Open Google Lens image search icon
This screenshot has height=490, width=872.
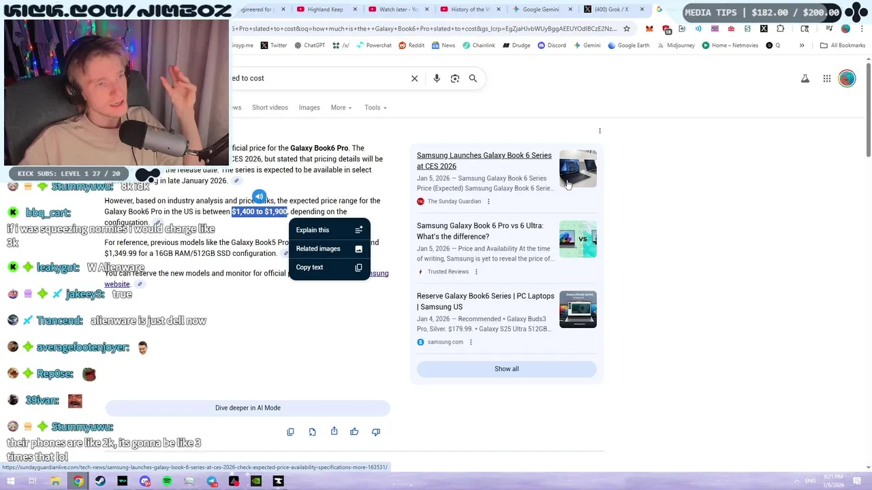(x=455, y=78)
